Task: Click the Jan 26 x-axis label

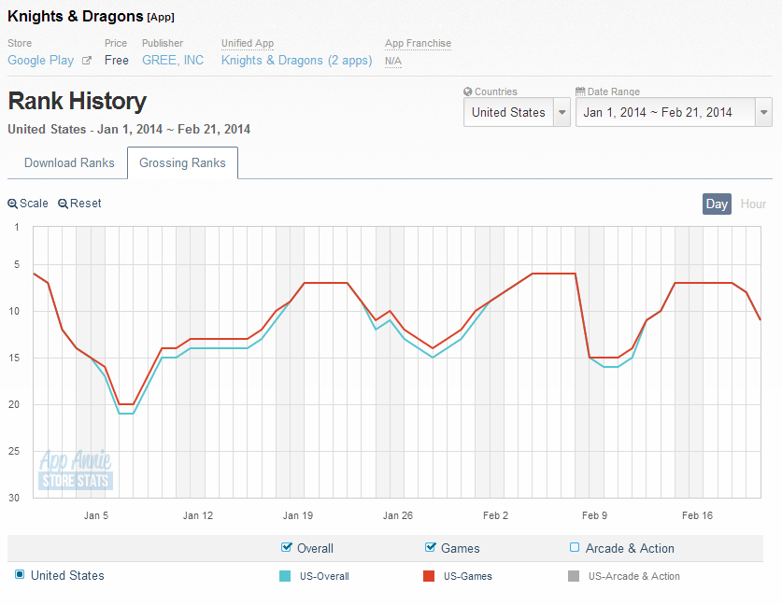Action: (x=397, y=515)
